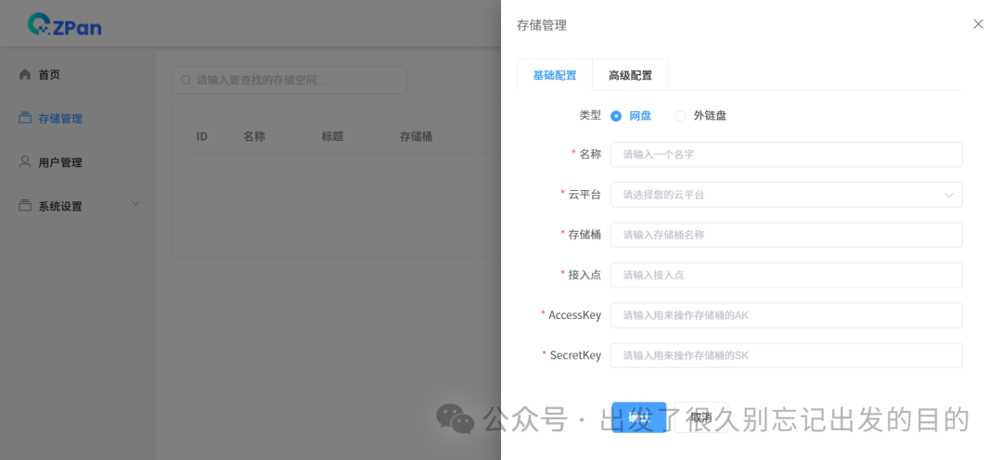Focus the 存储桶 input field
Screen dimensions: 1002x460
786,236
